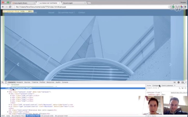The width and height of the screenshot is (188, 117).
Task: Select the Event Listeners sidebar tab
Action: coord(167,86)
